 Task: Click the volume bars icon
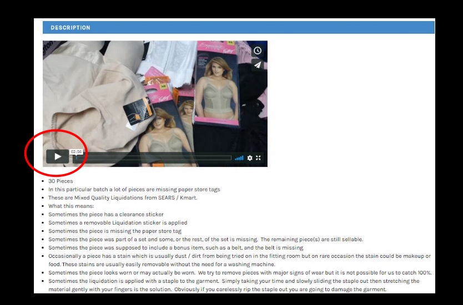point(239,158)
